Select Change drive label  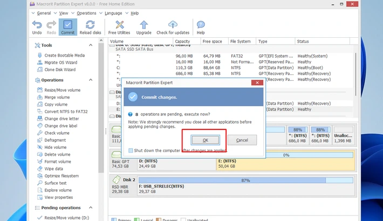[x=57, y=126]
